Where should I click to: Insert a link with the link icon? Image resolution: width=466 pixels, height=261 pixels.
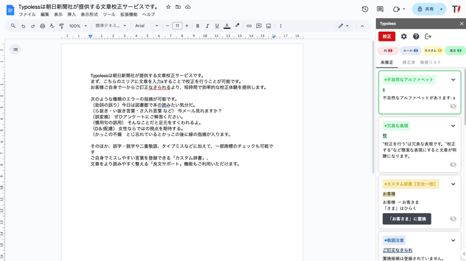point(249,26)
